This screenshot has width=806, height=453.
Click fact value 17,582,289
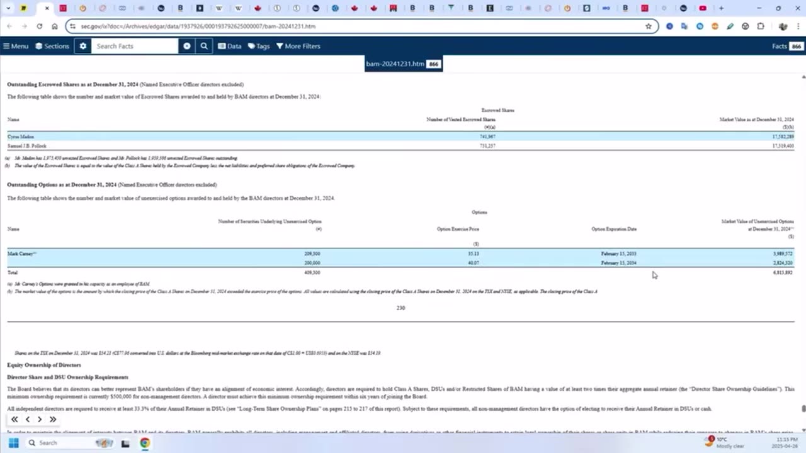783,137
